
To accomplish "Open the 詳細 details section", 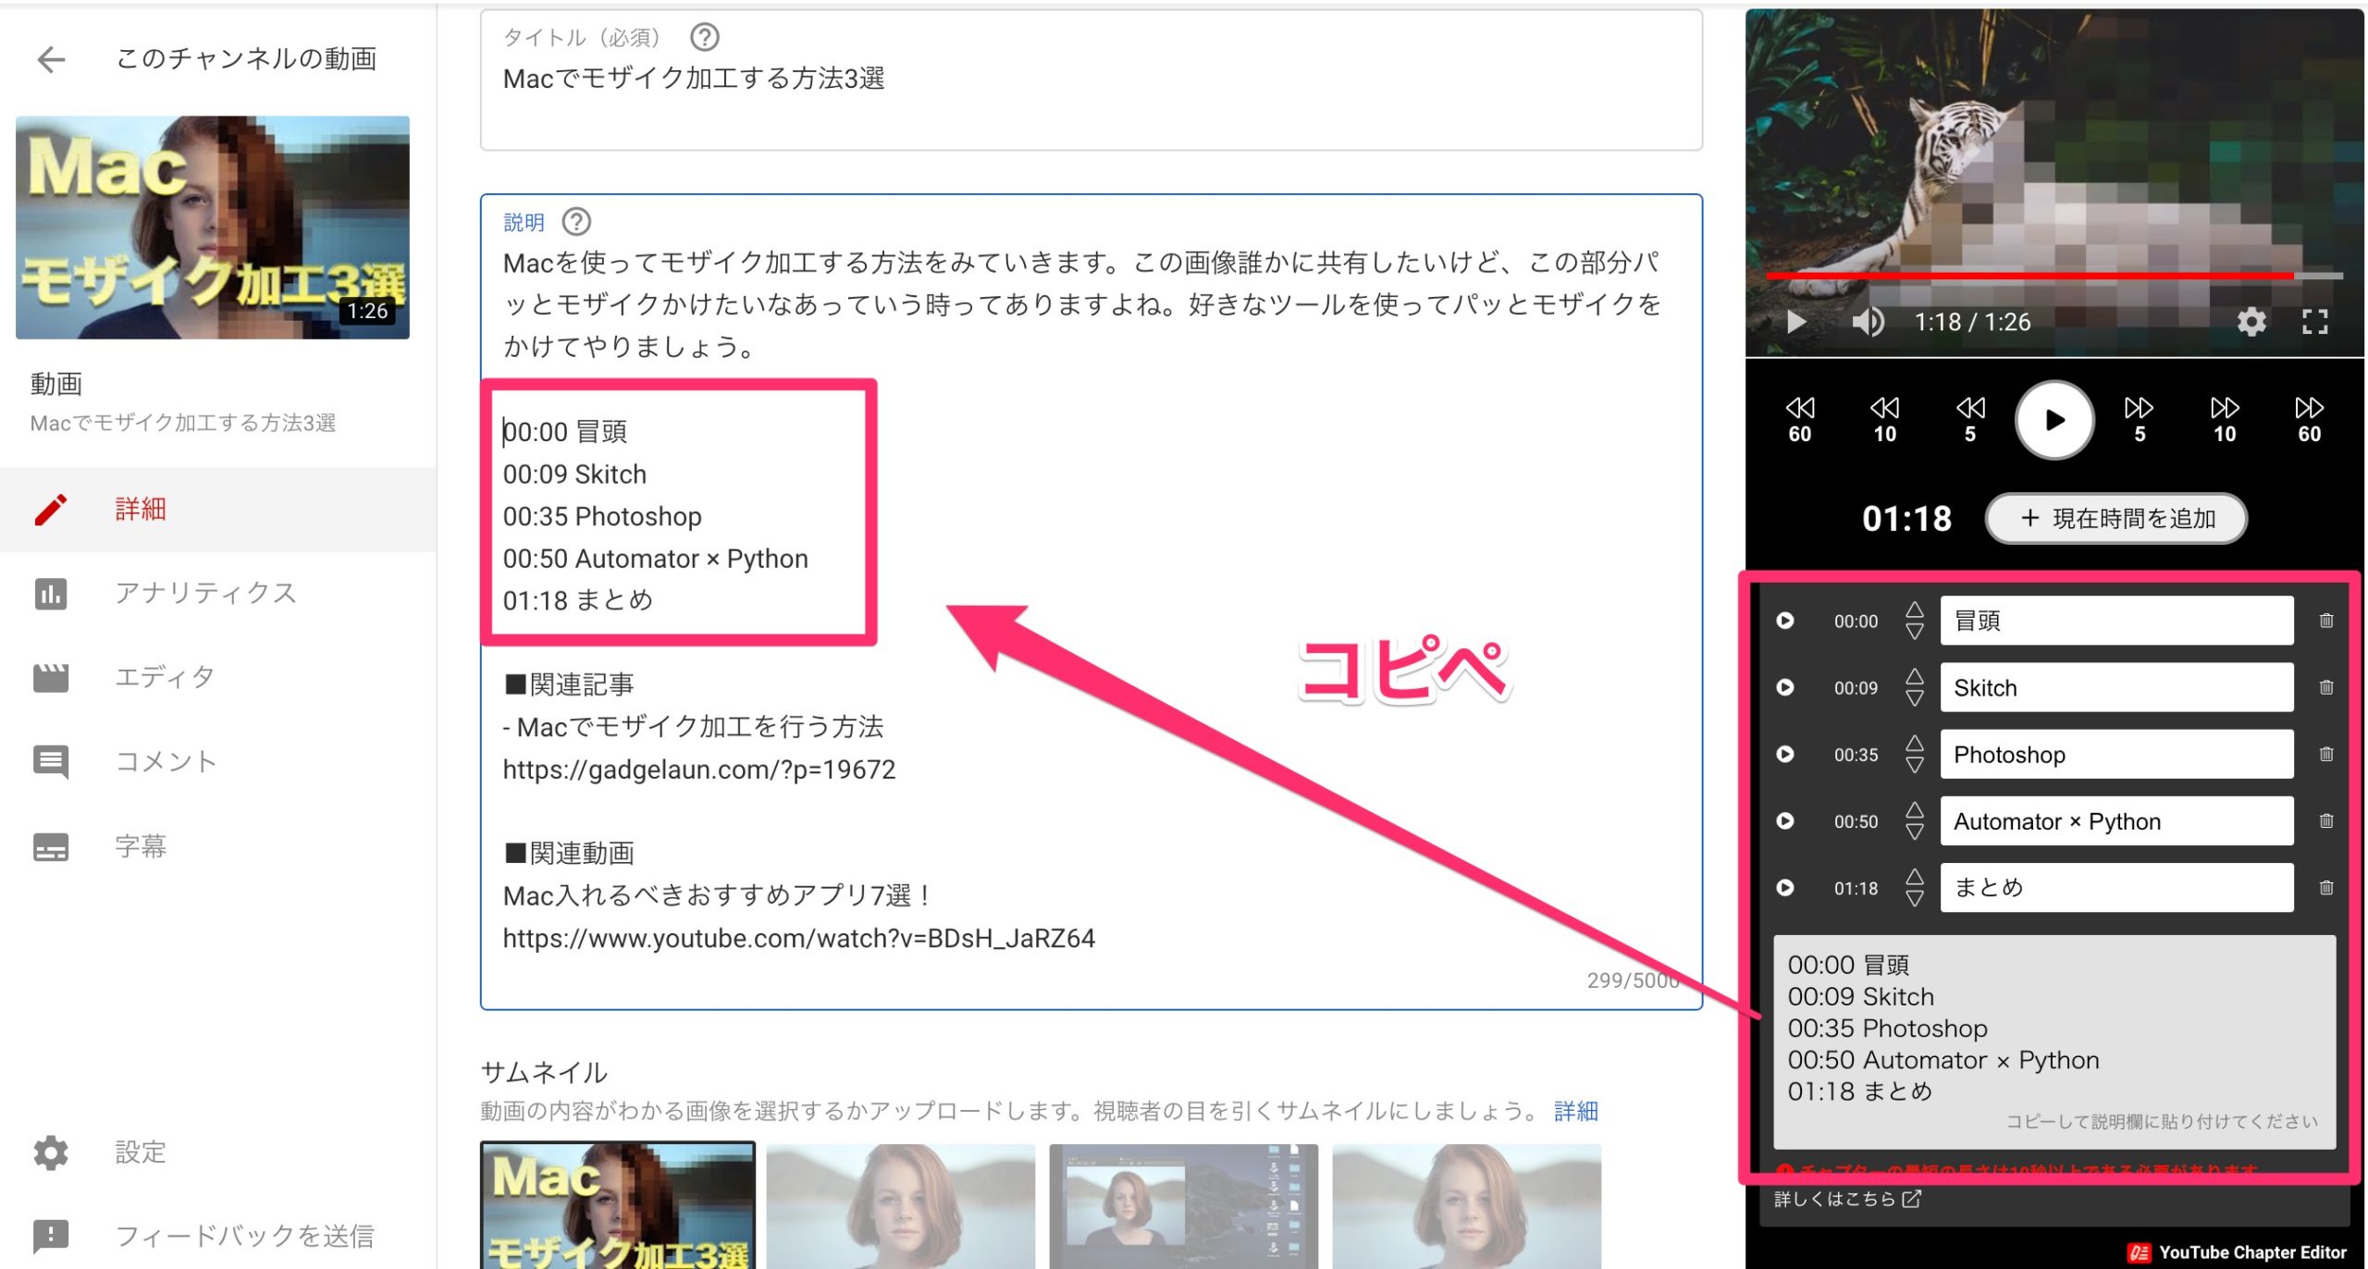I will (x=218, y=509).
